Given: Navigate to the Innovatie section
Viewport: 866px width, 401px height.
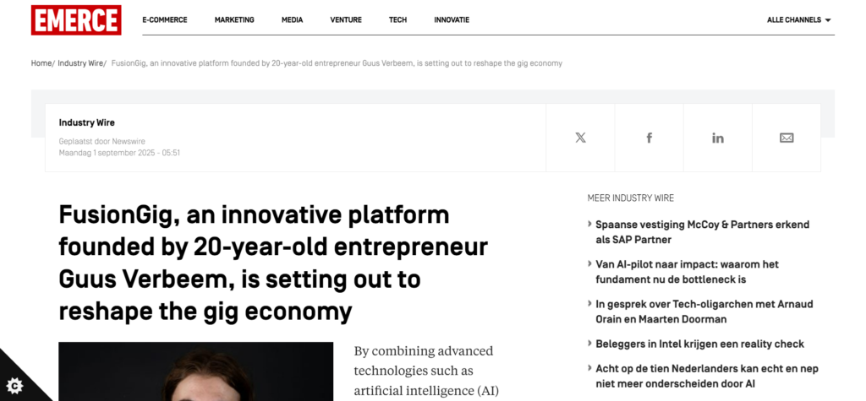Looking at the screenshot, I should 452,19.
